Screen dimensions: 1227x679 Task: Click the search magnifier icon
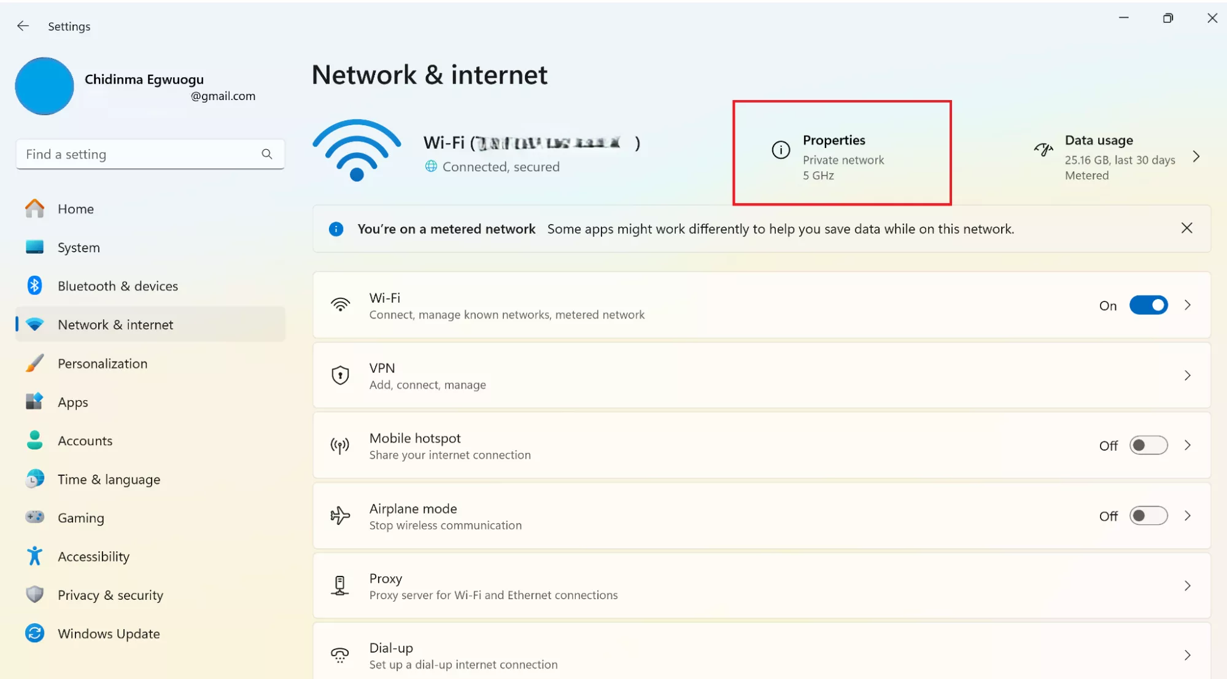[x=266, y=154]
